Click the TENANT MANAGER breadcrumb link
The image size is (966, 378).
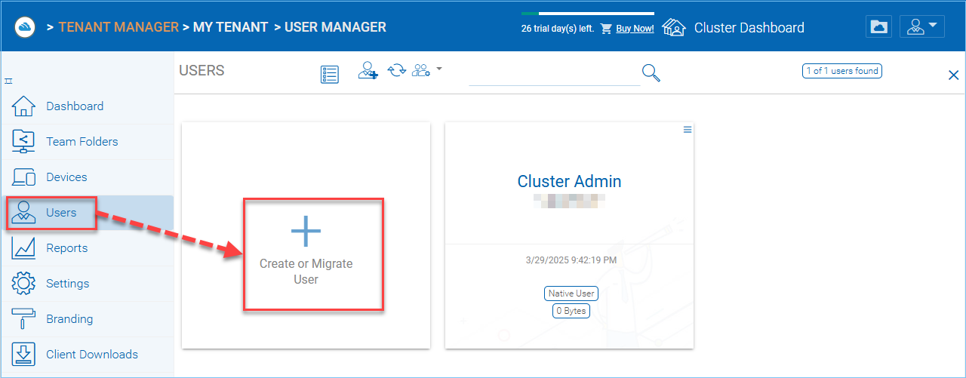coord(118,27)
